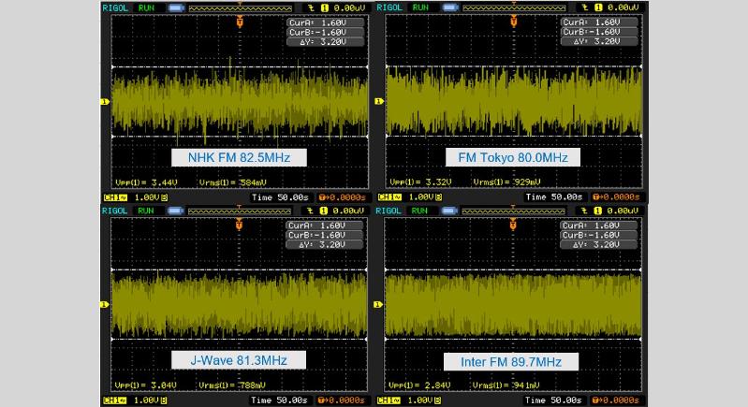Toggle the RUN status in the NHK FM panel
This screenshot has height=407, width=748.
[x=146, y=8]
